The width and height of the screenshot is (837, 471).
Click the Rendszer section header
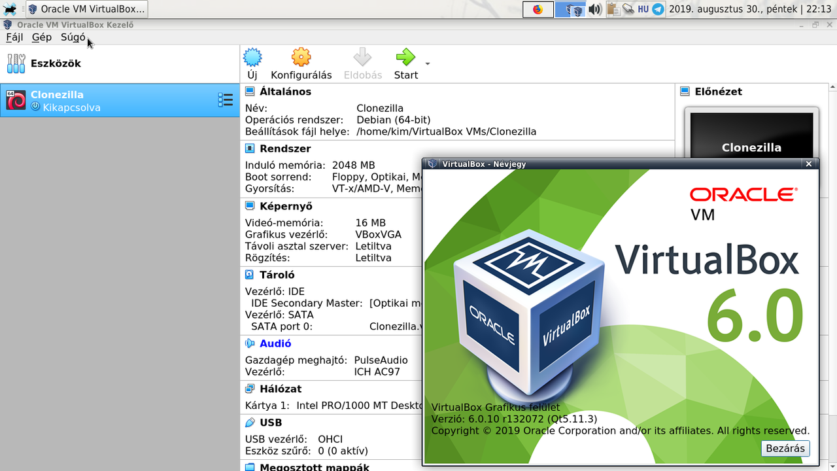click(x=285, y=148)
